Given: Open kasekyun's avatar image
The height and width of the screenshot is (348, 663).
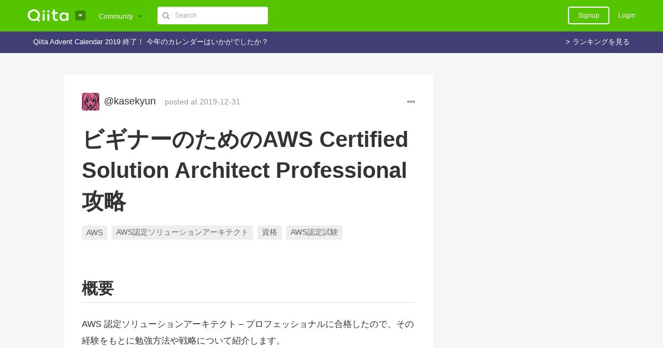Looking at the screenshot, I should (91, 102).
